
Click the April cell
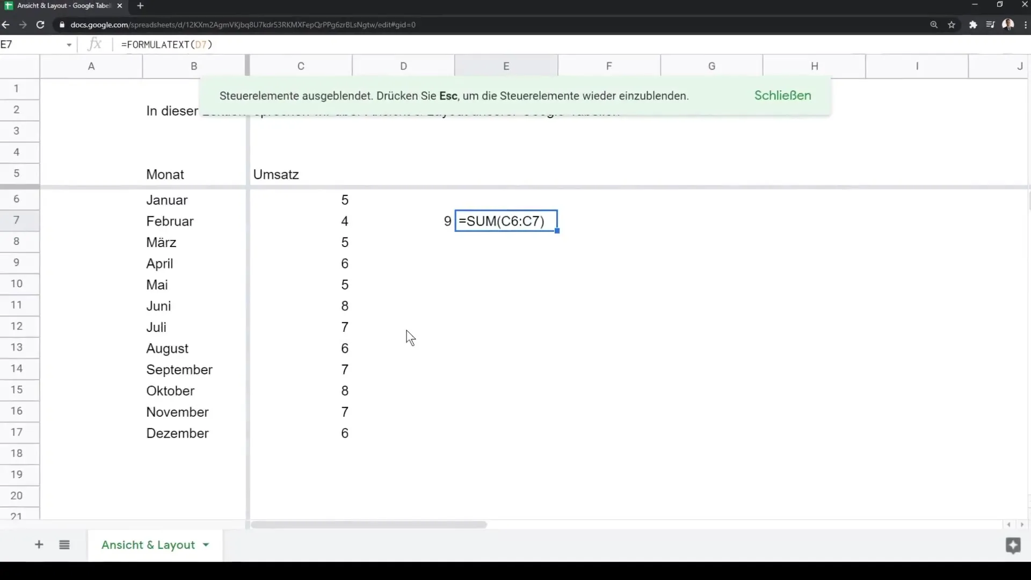194,263
